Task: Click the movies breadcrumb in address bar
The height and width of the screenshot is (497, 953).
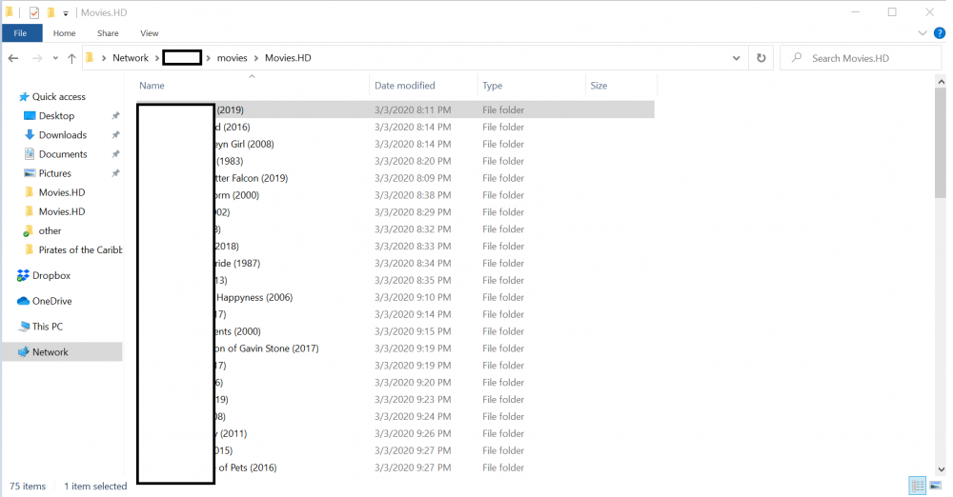Action: point(233,58)
